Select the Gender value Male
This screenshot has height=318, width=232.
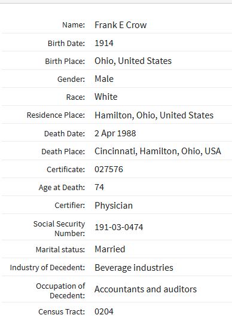[x=104, y=79]
